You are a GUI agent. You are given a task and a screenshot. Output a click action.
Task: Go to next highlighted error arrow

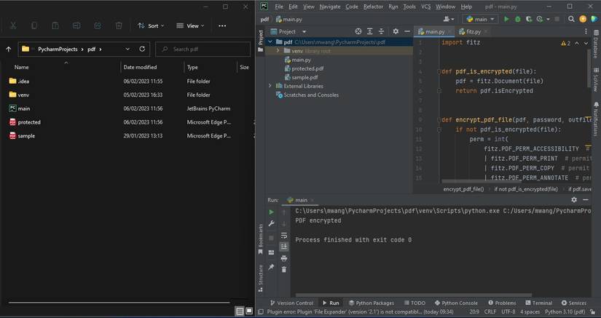[586, 43]
